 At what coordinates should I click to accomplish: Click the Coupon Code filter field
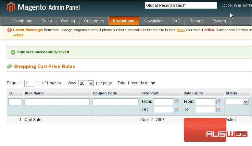[x=115, y=102]
